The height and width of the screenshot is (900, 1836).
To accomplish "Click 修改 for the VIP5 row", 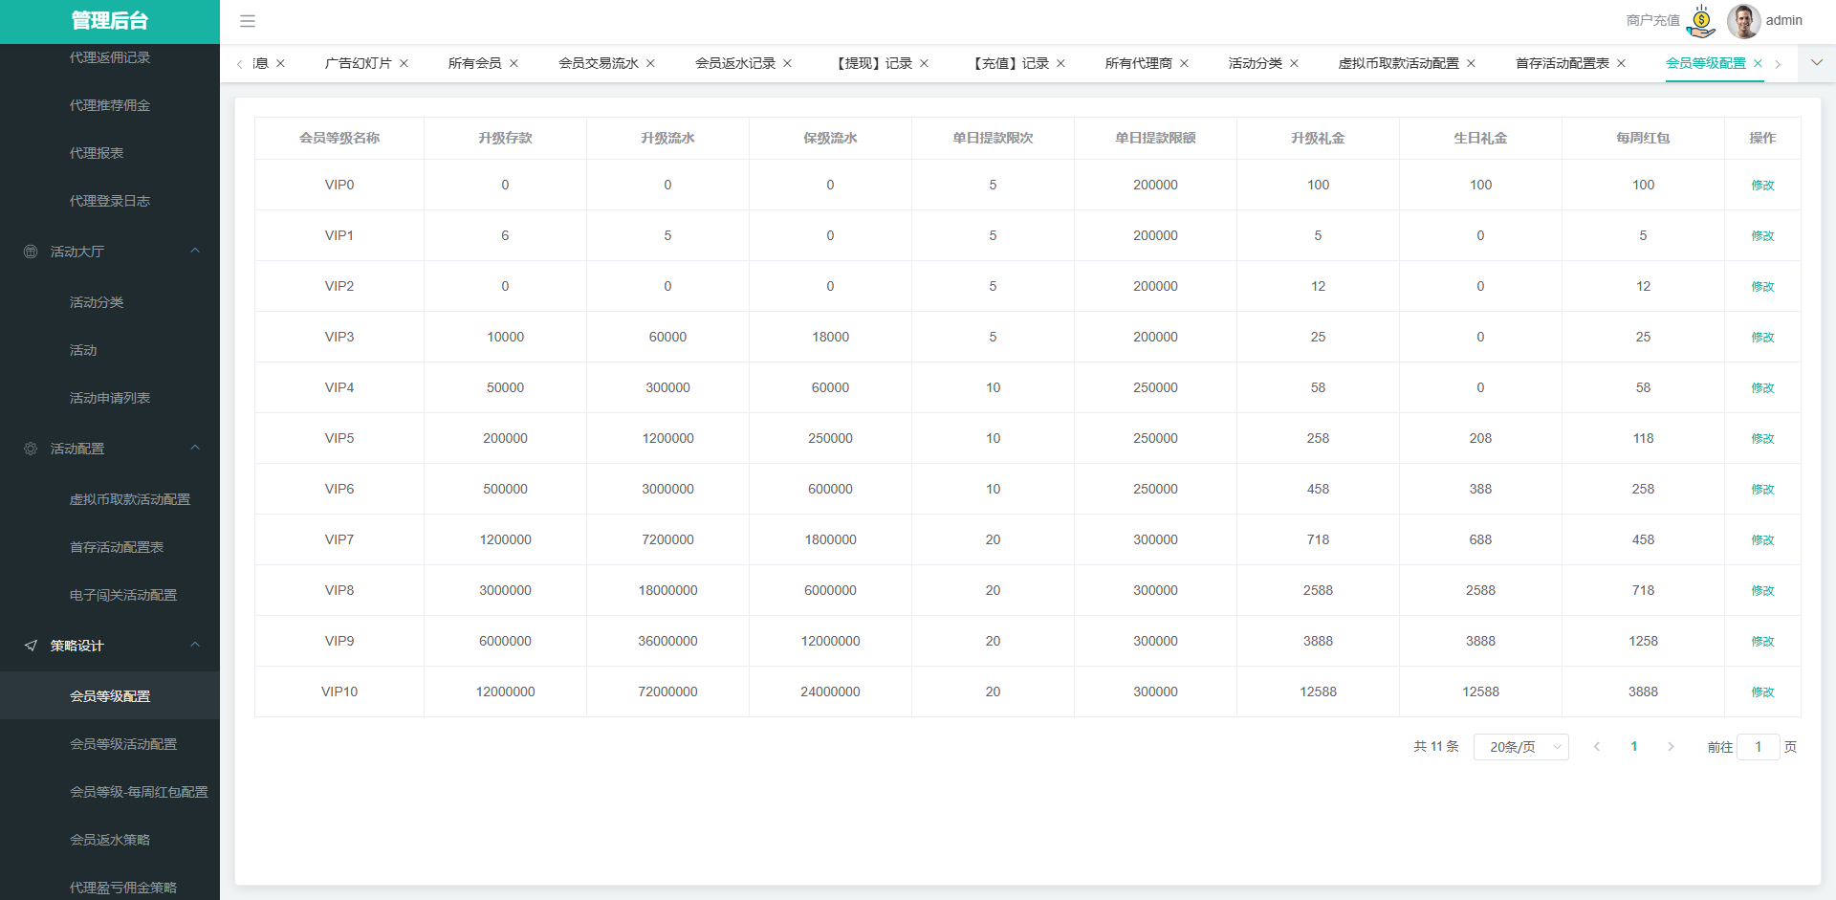I will point(1761,439).
